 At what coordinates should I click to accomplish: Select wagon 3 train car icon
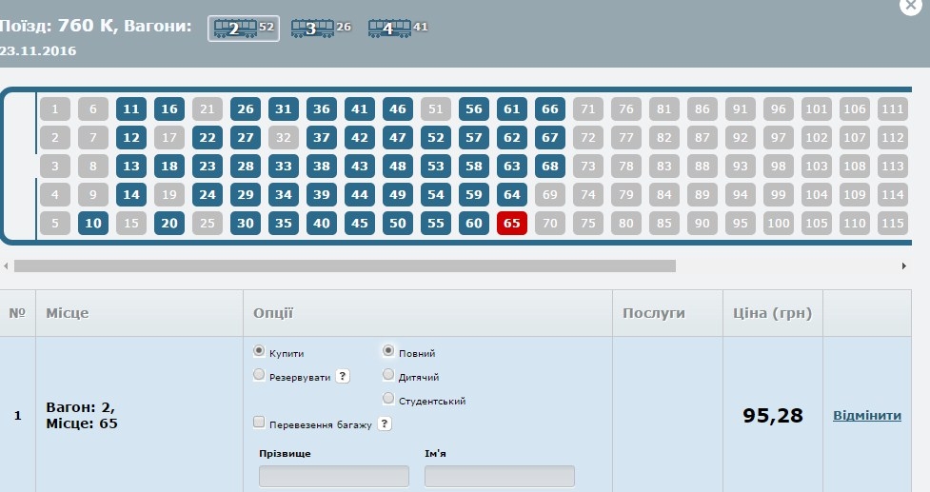point(311,29)
